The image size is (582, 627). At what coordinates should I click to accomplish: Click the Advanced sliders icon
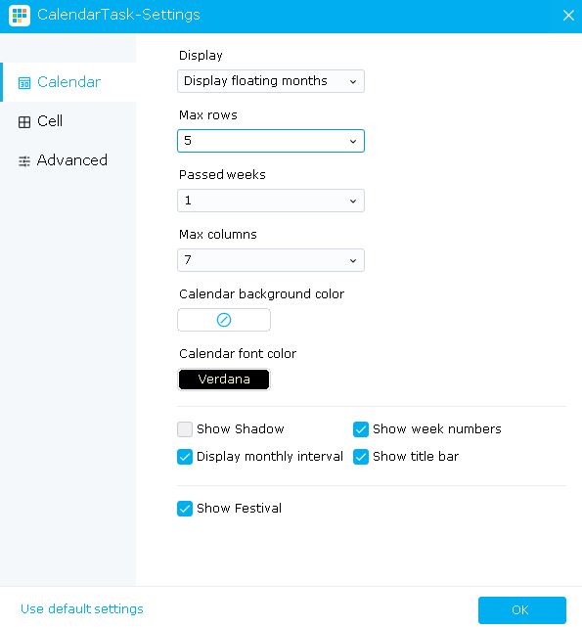(24, 160)
